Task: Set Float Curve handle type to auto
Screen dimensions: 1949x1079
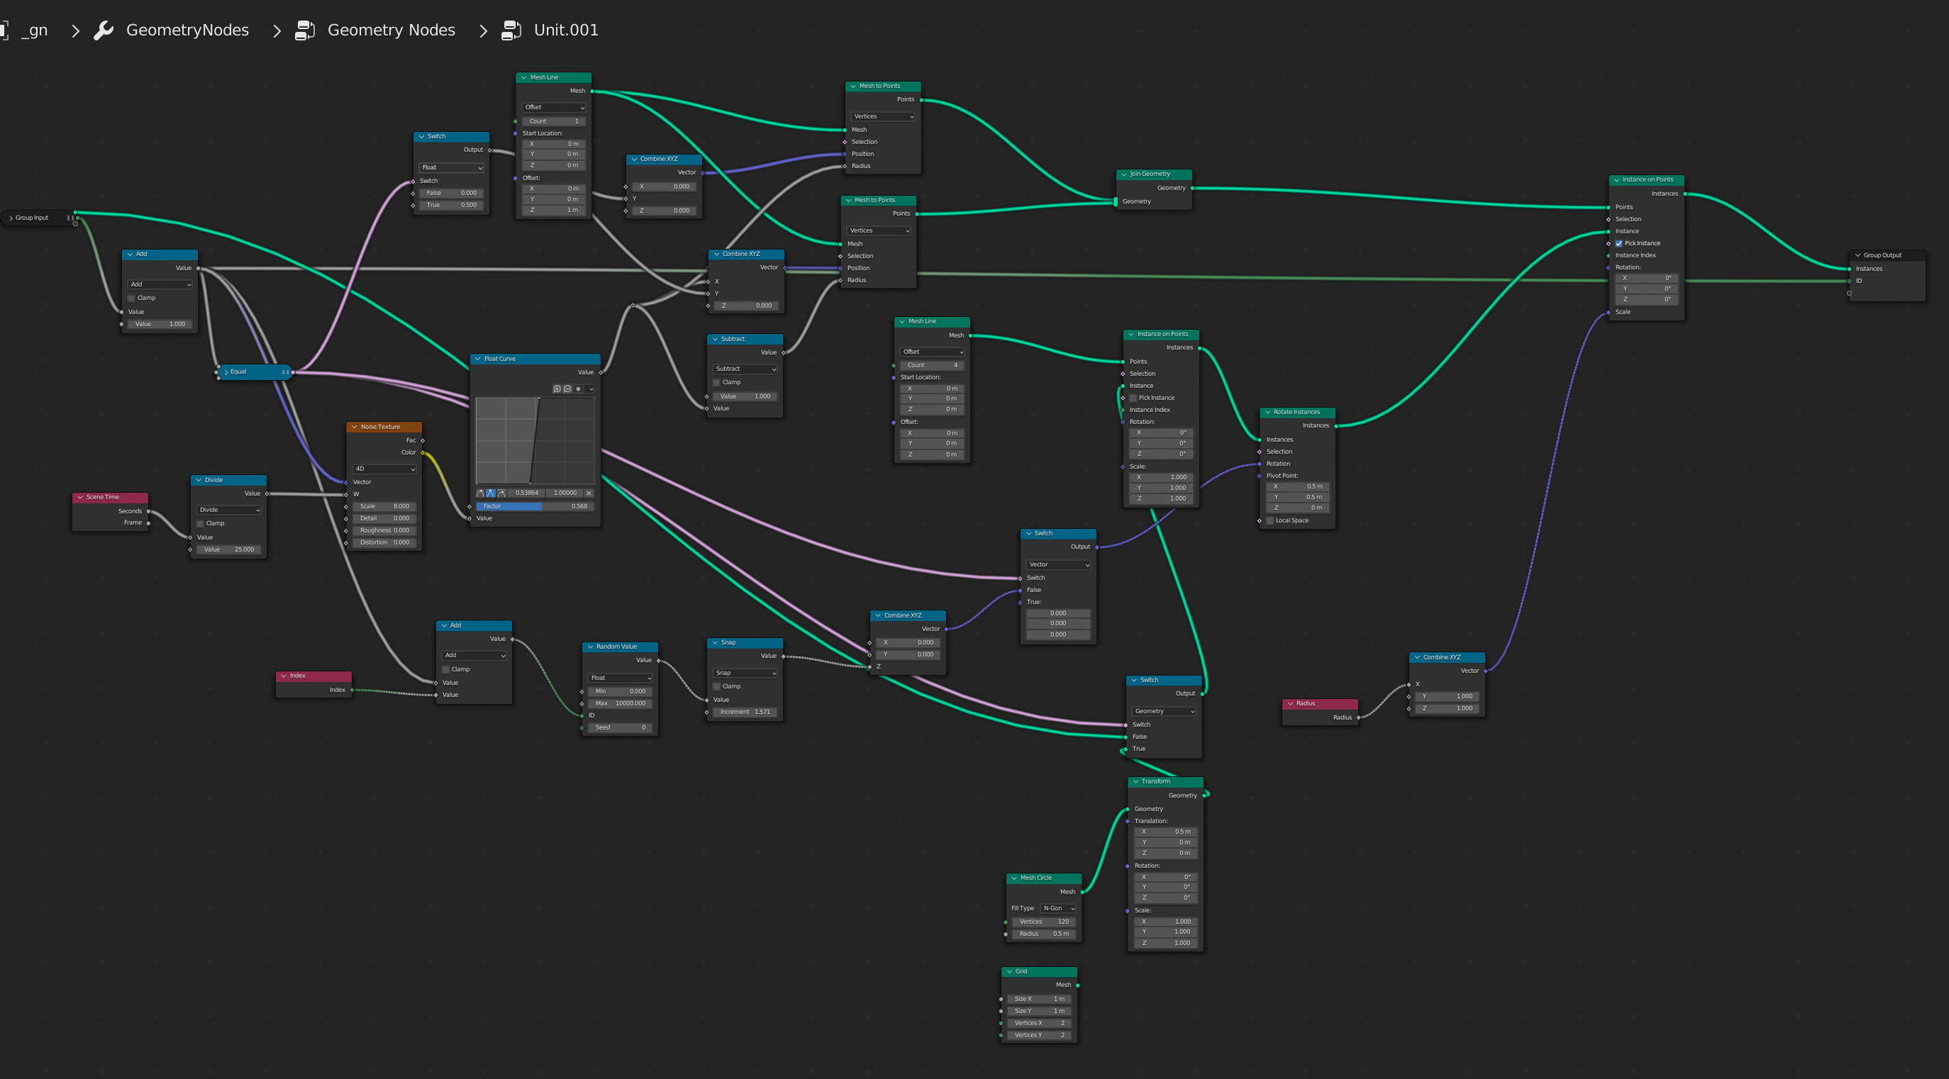Action: 479,493
